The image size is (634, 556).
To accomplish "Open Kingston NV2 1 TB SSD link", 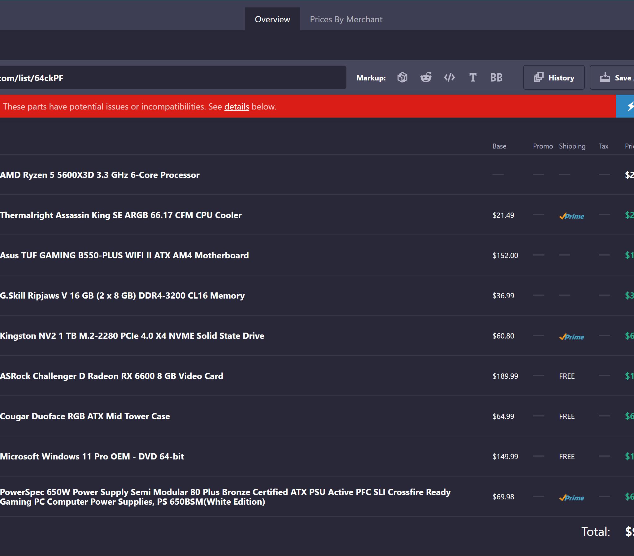I will click(x=132, y=336).
